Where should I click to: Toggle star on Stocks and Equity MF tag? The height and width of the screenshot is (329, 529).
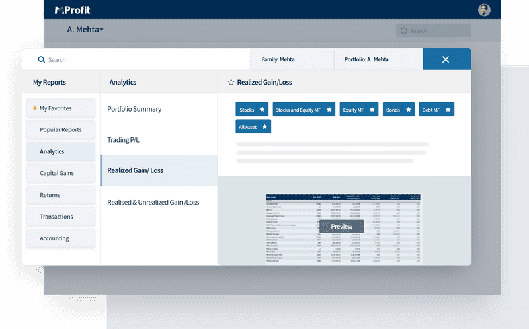tap(329, 110)
